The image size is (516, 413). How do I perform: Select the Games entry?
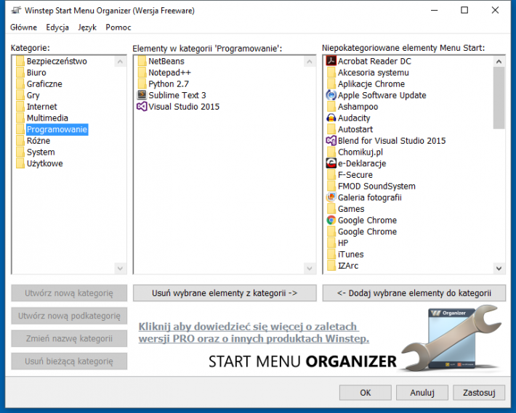[x=351, y=209]
